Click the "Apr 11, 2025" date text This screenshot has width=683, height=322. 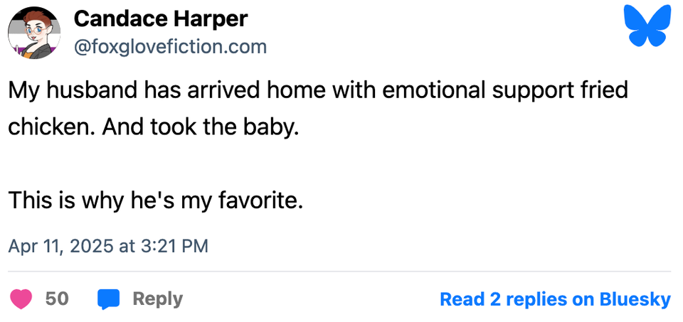[x=60, y=246]
